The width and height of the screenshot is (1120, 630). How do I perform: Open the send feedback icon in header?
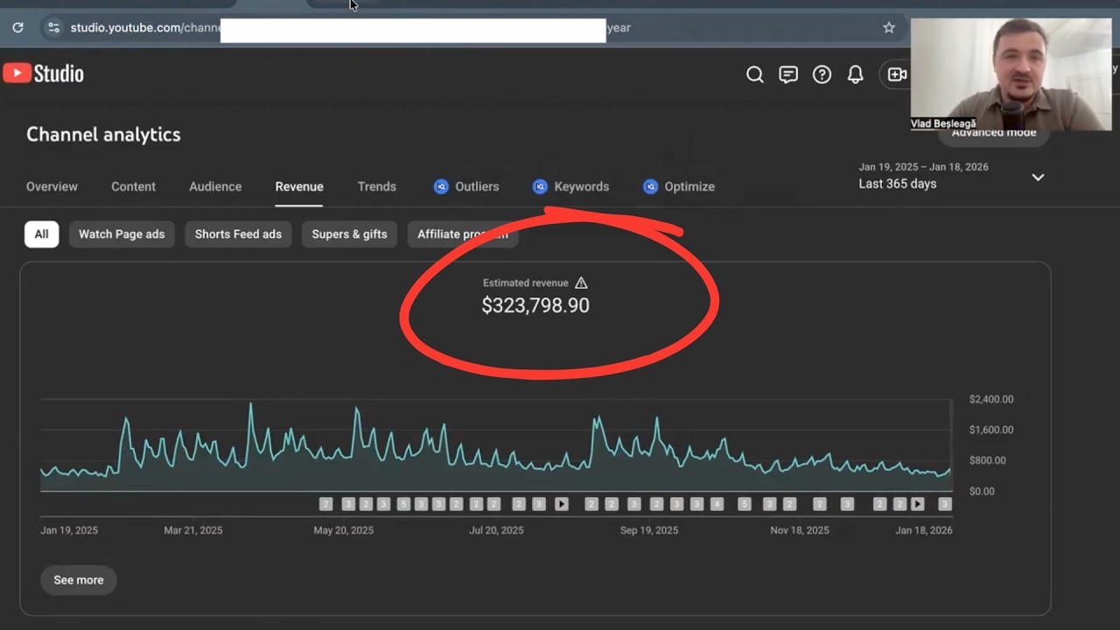(x=788, y=74)
